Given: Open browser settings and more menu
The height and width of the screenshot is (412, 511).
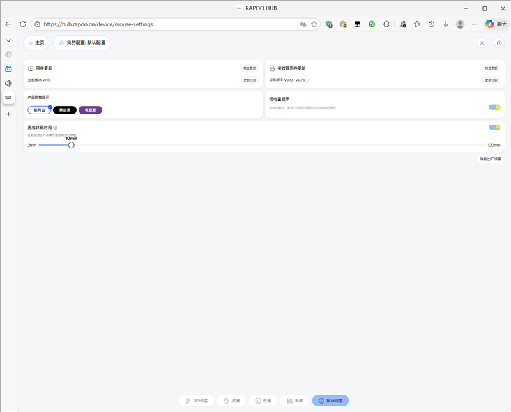Looking at the screenshot, I should point(475,24).
